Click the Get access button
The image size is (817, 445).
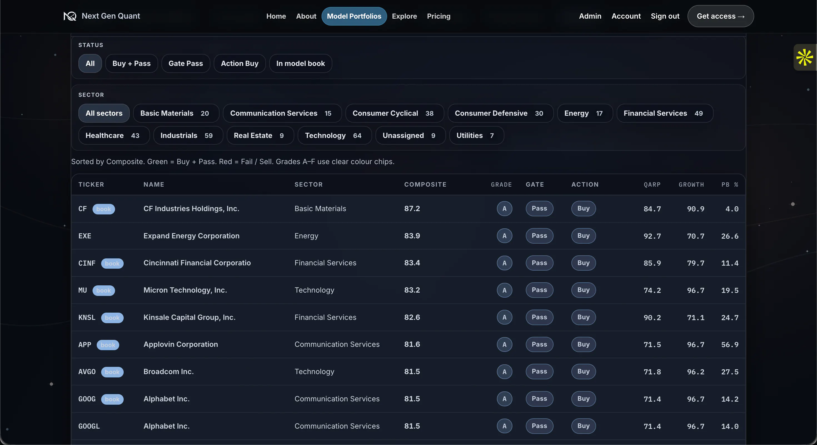click(720, 16)
